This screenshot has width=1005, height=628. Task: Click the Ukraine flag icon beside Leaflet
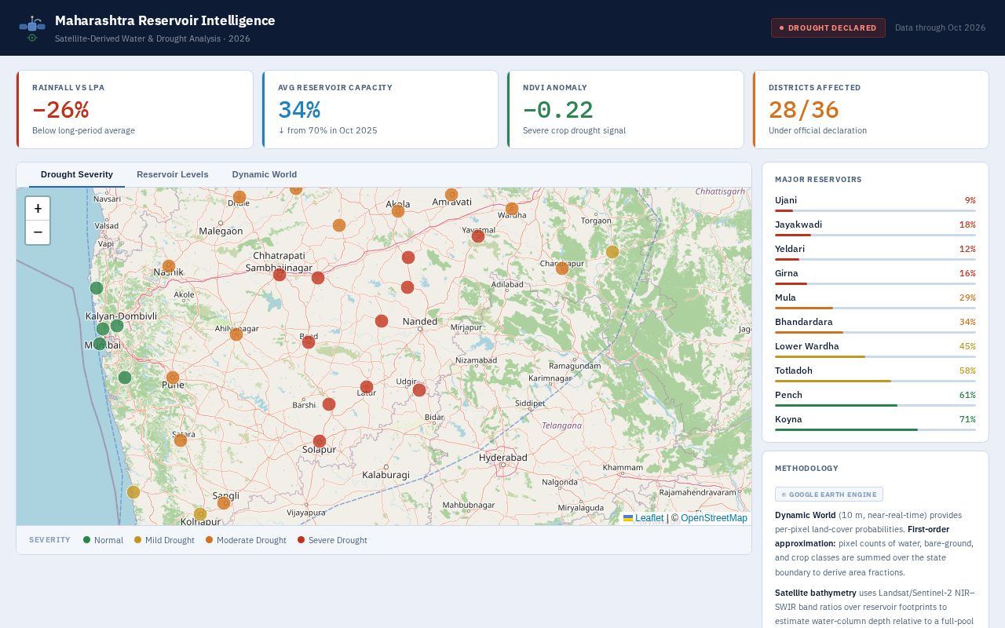pos(628,518)
